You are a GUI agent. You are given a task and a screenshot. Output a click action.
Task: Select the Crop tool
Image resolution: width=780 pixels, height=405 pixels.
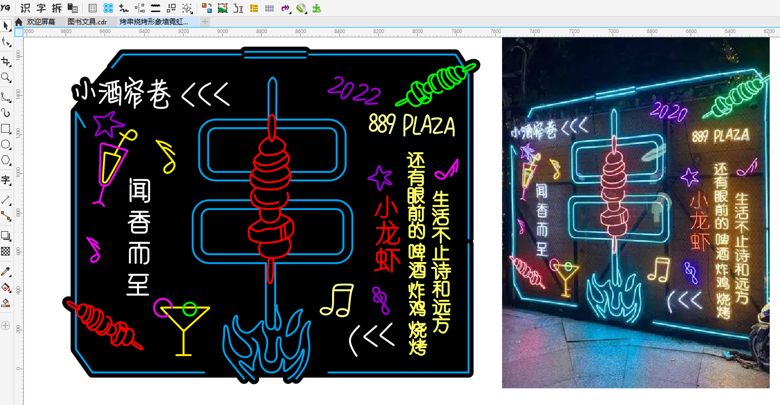click(6, 61)
